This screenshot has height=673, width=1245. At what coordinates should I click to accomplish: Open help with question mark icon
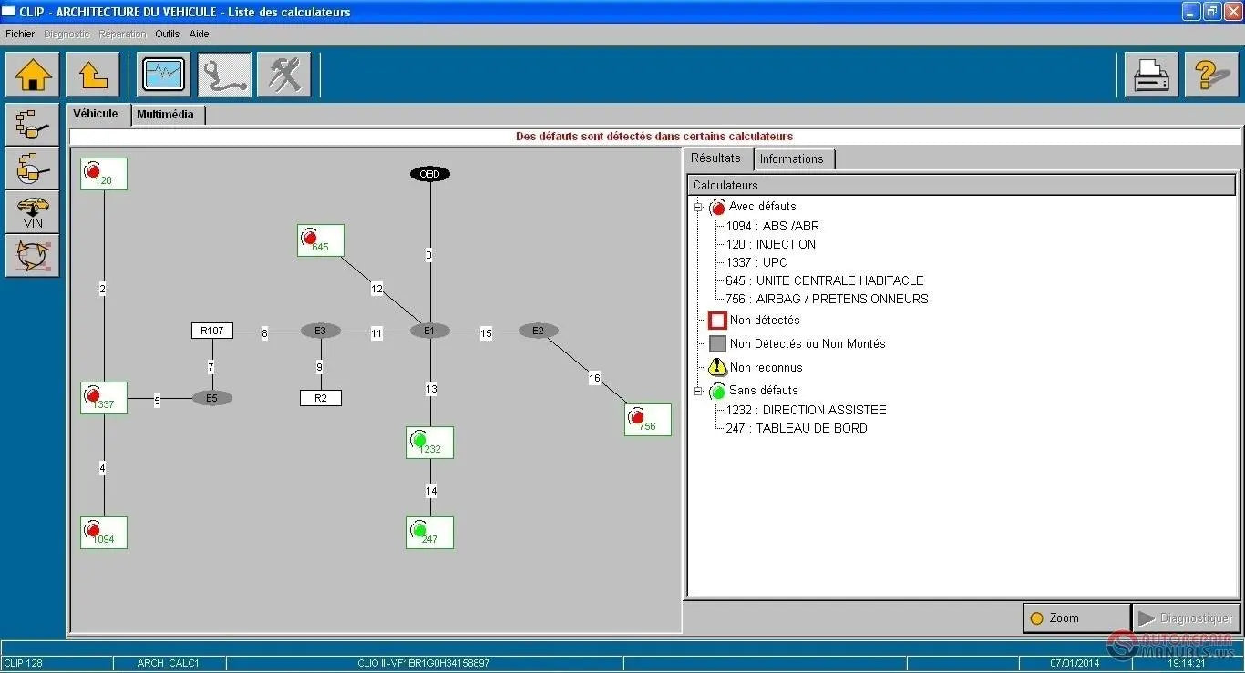point(1211,75)
